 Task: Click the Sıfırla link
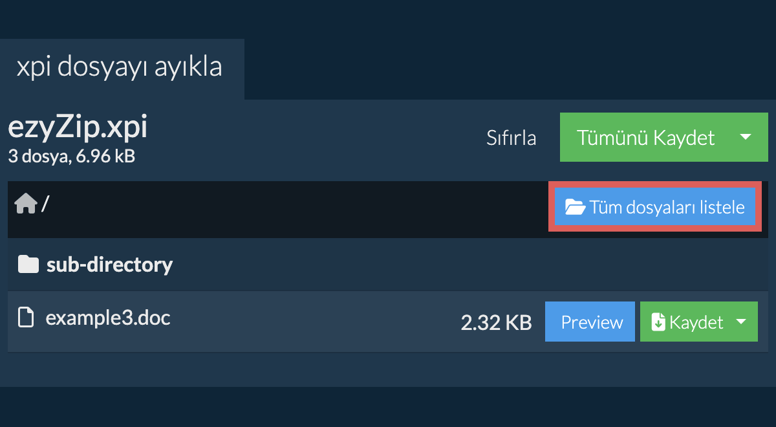click(x=511, y=138)
